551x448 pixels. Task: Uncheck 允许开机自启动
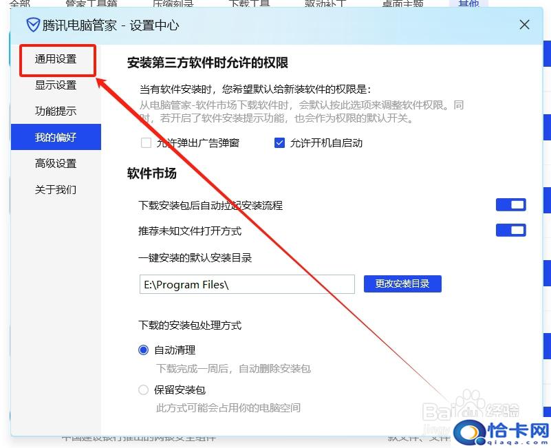pos(279,143)
